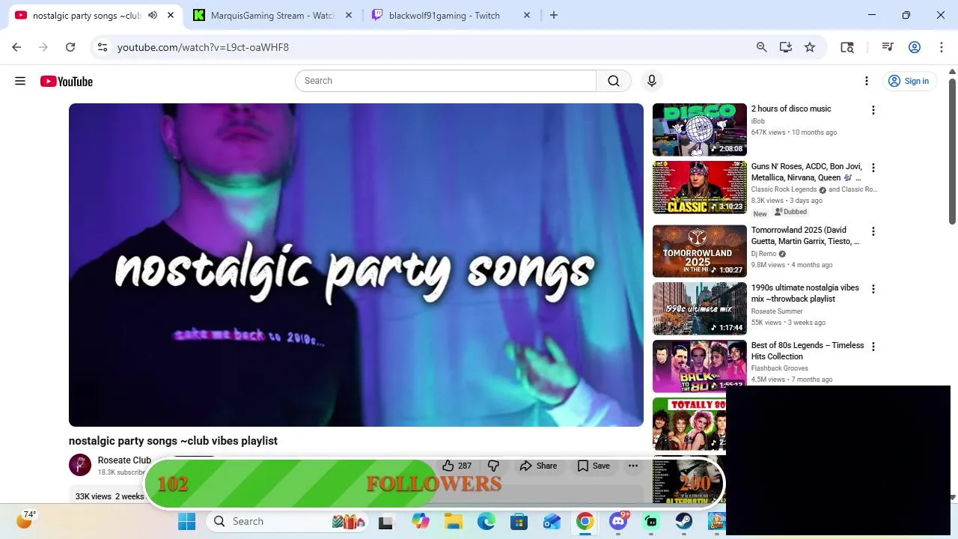Screen dimensions: 958x539
Task: Close the nostalgic party songs tab
Action: pyautogui.click(x=171, y=15)
